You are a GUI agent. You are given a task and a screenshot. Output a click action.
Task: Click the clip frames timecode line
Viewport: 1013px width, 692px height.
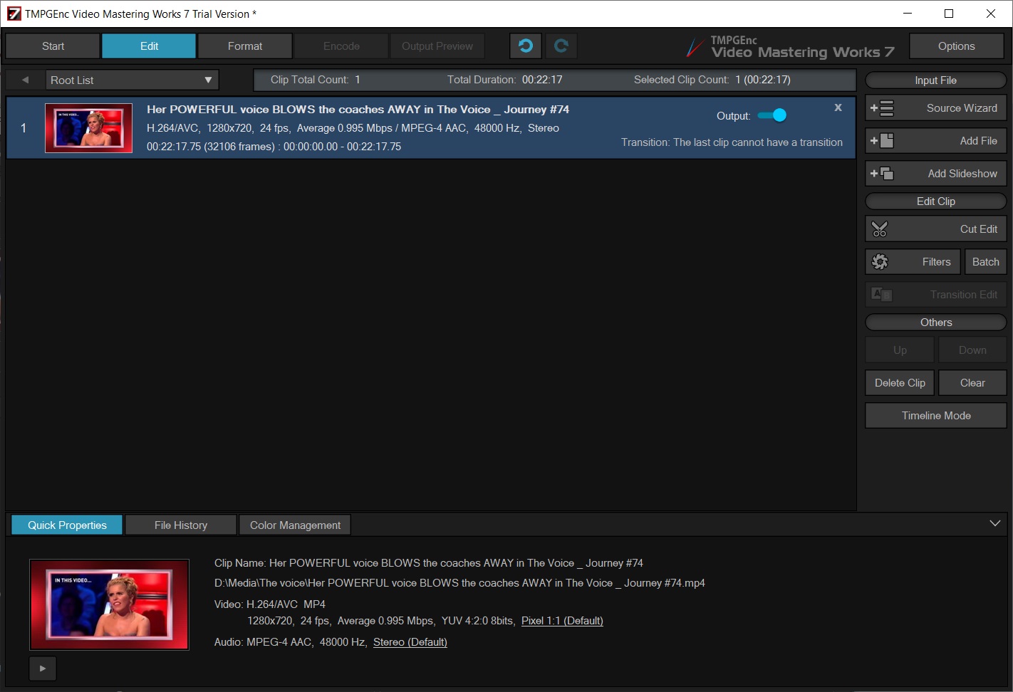coord(274,147)
